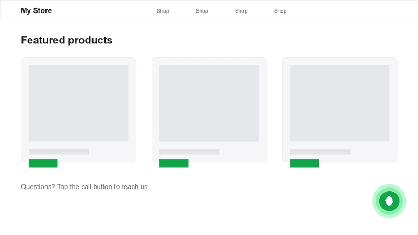This screenshot has height=235, width=418.
Task: Select the "Featured products" heading
Action: [67, 40]
